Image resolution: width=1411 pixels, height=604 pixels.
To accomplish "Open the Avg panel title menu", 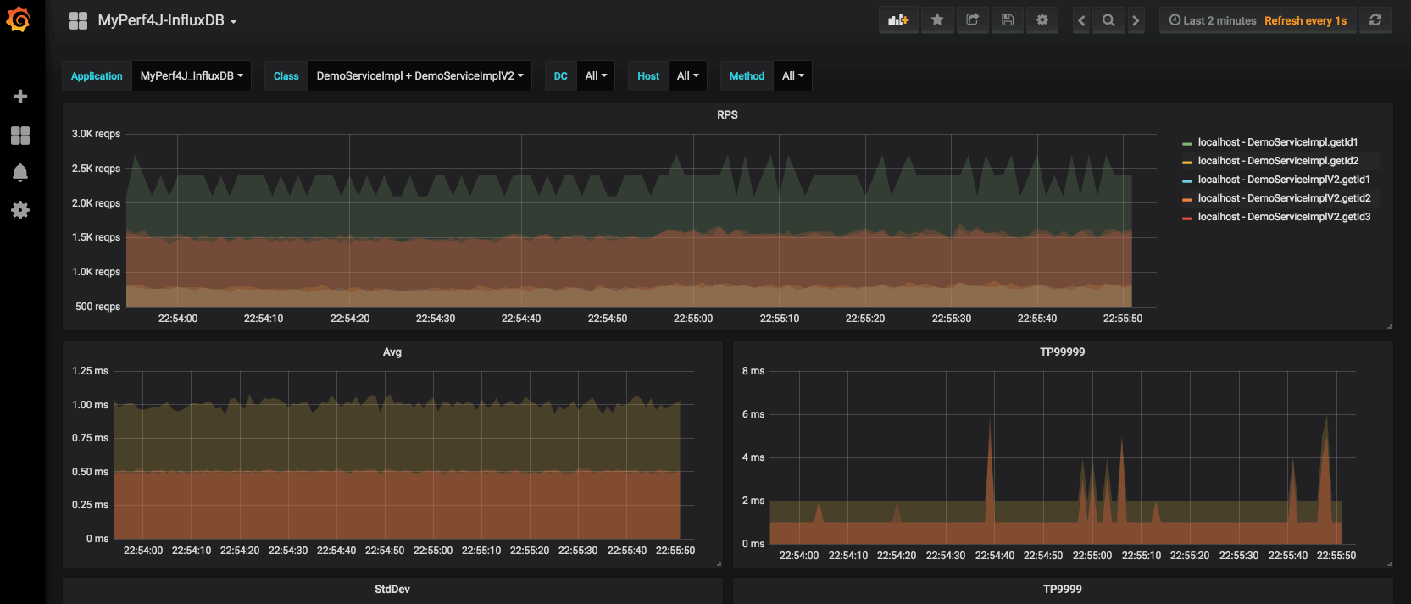I will pyautogui.click(x=392, y=352).
